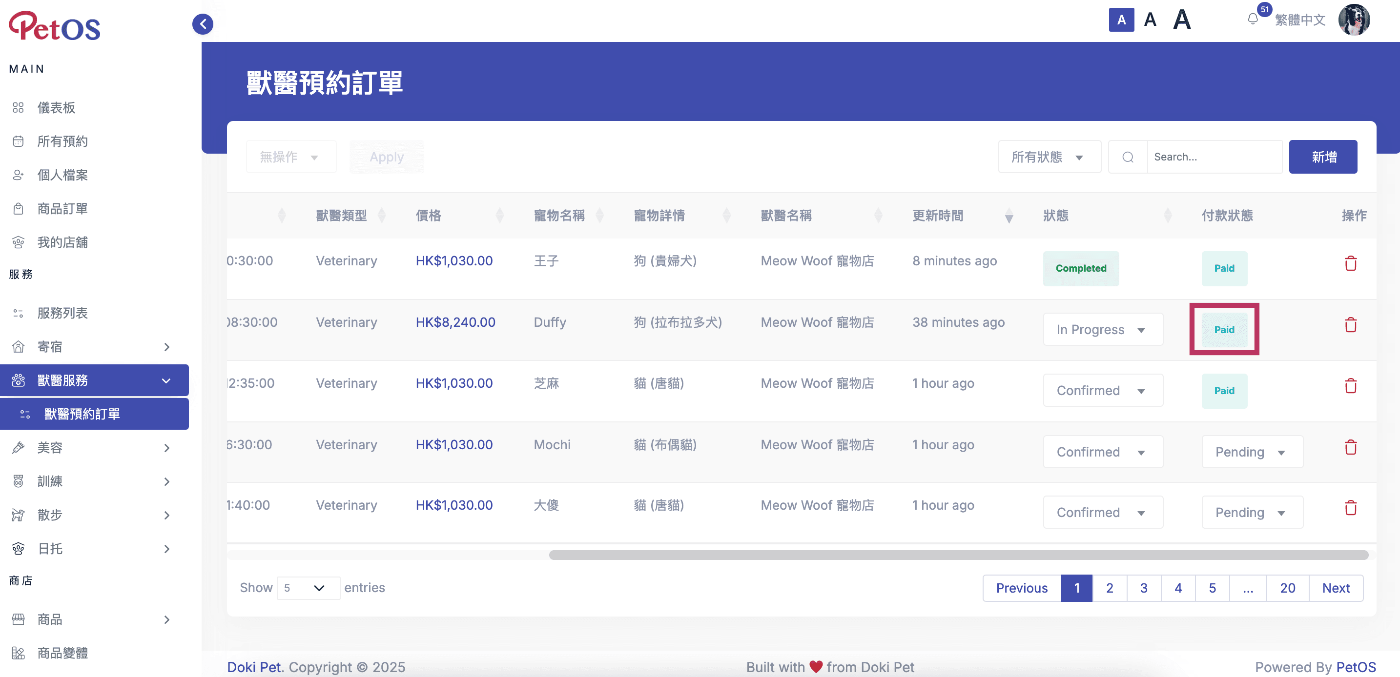This screenshot has width=1400, height=677.
Task: Select the largest font size A
Action: [1181, 20]
